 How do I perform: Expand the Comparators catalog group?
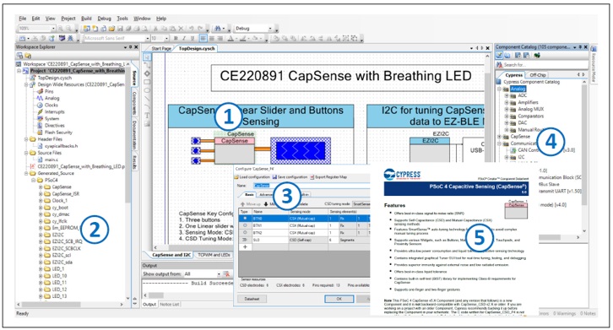coord(507,116)
